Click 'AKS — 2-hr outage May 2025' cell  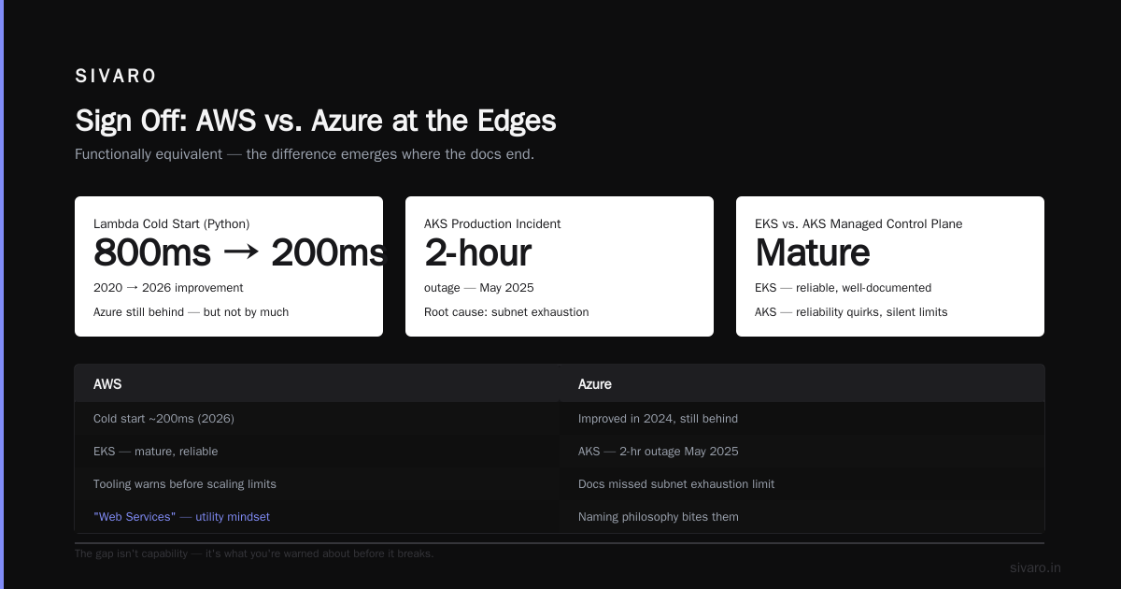tap(802, 452)
